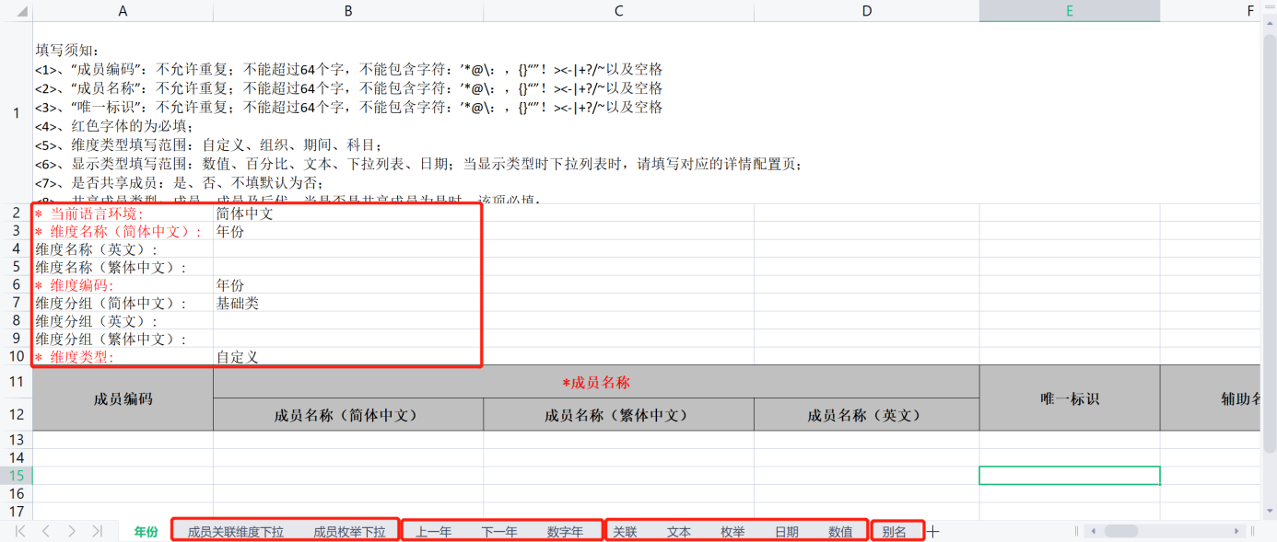Image resolution: width=1277 pixels, height=542 pixels.
Task: Click the horizontal scrollbar right arrow
Action: 1236,532
